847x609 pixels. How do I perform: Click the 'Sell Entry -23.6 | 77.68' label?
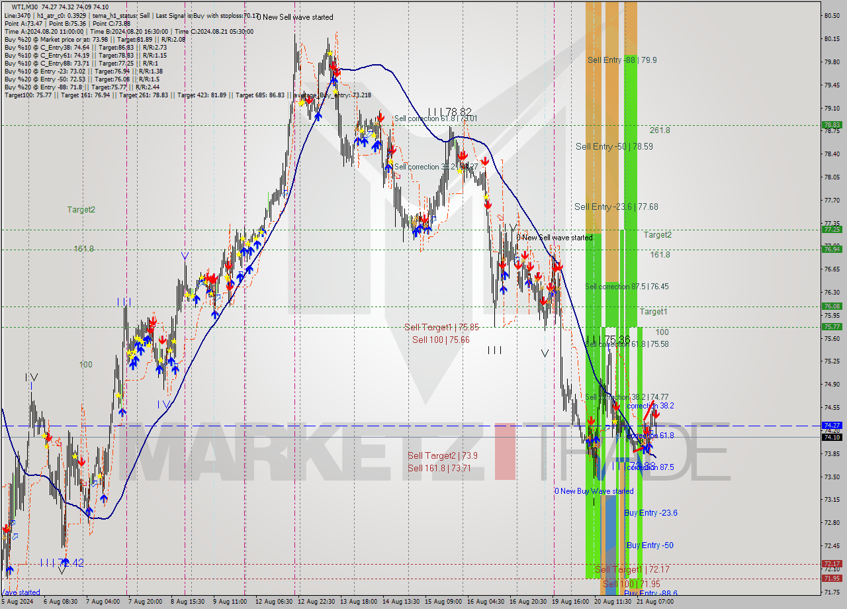click(x=616, y=207)
